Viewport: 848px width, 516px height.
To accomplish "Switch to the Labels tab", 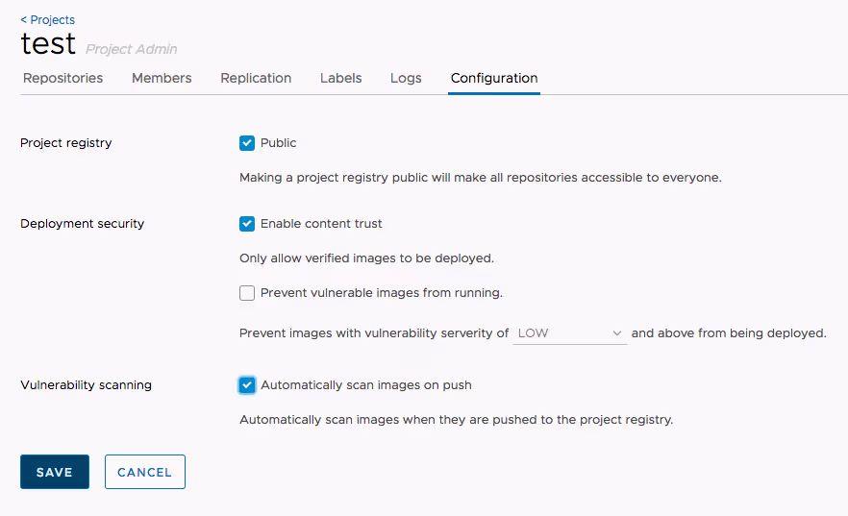I will tap(340, 79).
